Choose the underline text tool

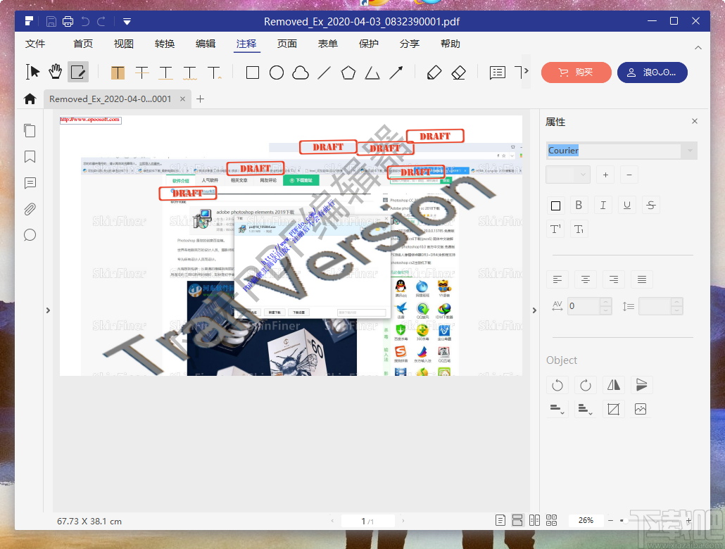pyautogui.click(x=165, y=72)
